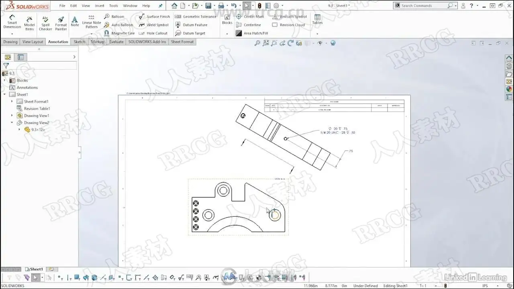Select the Centerline tool
The width and height of the screenshot is (514, 289).
[248, 25]
